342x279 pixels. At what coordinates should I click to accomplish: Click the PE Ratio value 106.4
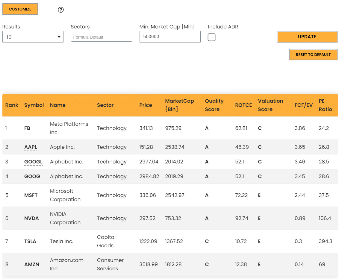[325, 219]
